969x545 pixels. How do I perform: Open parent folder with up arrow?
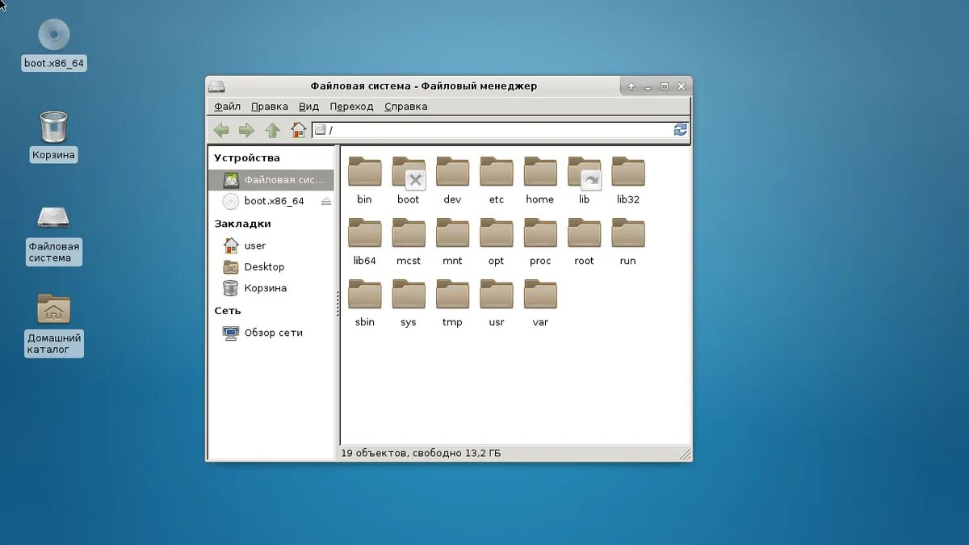(273, 130)
